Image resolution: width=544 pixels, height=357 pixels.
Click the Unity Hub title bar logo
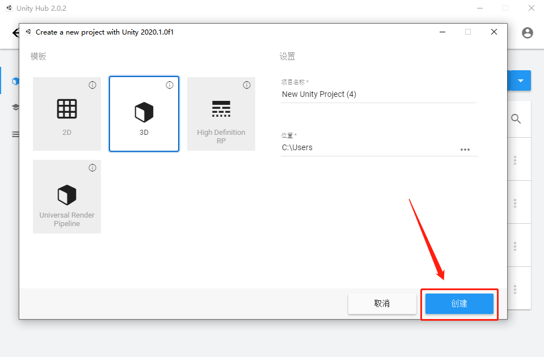(10, 8)
